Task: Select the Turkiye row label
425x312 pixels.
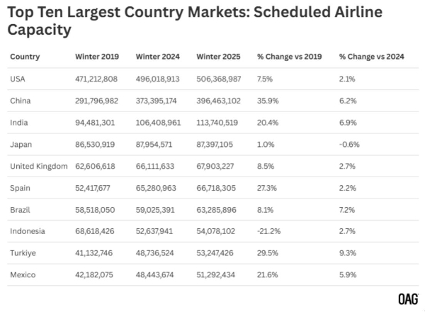Action: click(x=23, y=254)
